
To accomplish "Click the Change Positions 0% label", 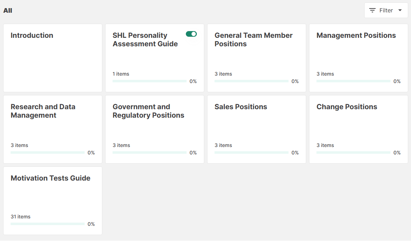I will point(397,153).
